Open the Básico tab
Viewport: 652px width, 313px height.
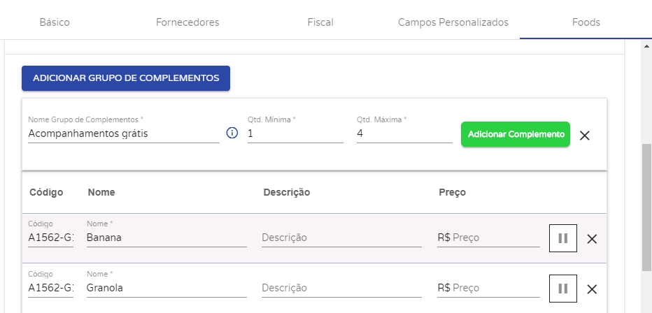tap(55, 22)
